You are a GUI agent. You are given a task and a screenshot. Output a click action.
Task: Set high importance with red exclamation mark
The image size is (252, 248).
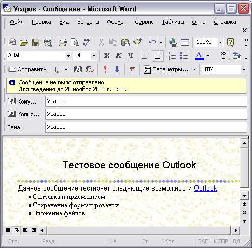105,69
